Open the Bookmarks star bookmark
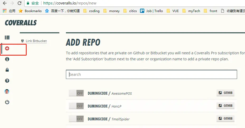The image size is (245, 128). [x=30, y=11]
